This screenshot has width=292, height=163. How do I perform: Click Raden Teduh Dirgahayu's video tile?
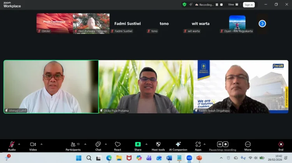[x=241, y=87]
